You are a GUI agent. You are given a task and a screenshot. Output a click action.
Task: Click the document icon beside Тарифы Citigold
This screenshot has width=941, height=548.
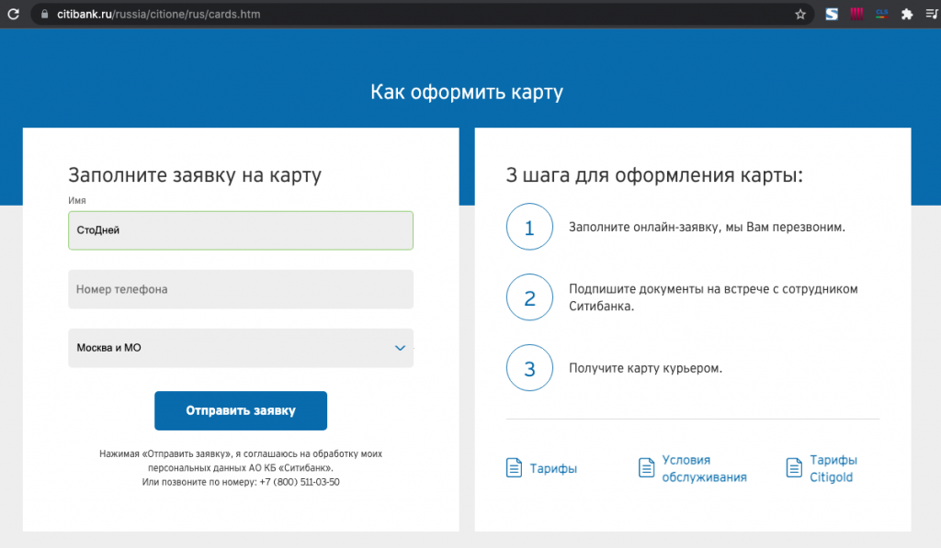(794, 467)
